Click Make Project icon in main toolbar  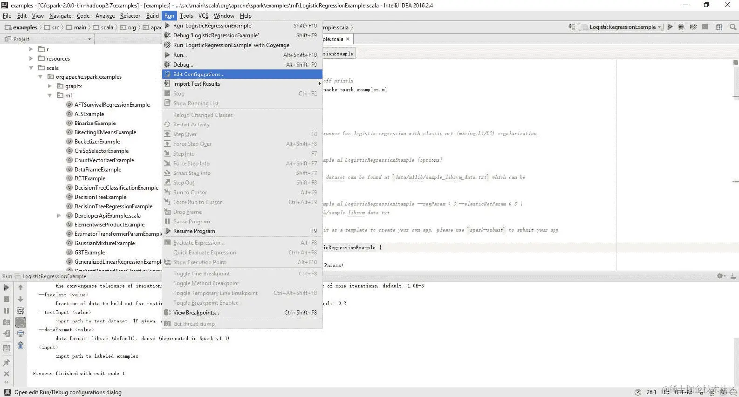(572, 27)
